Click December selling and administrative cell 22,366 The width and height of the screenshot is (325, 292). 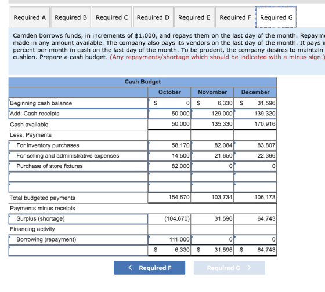pyautogui.click(x=255, y=156)
